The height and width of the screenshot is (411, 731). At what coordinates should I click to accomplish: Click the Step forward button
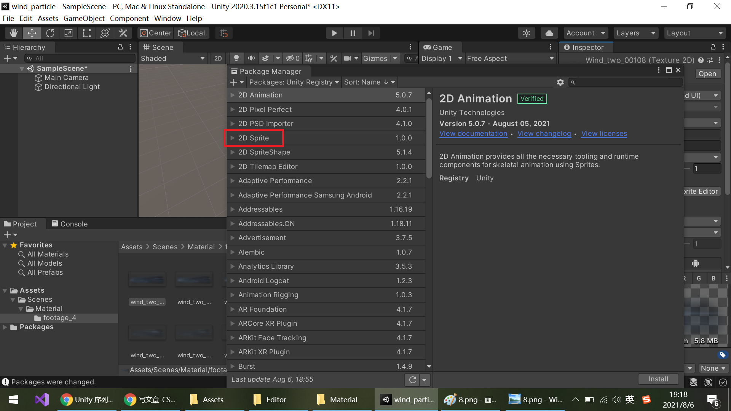pyautogui.click(x=371, y=33)
